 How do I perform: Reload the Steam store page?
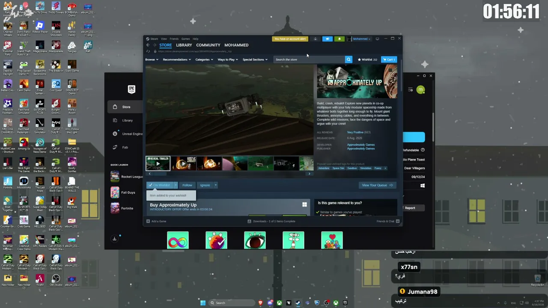[149, 51]
